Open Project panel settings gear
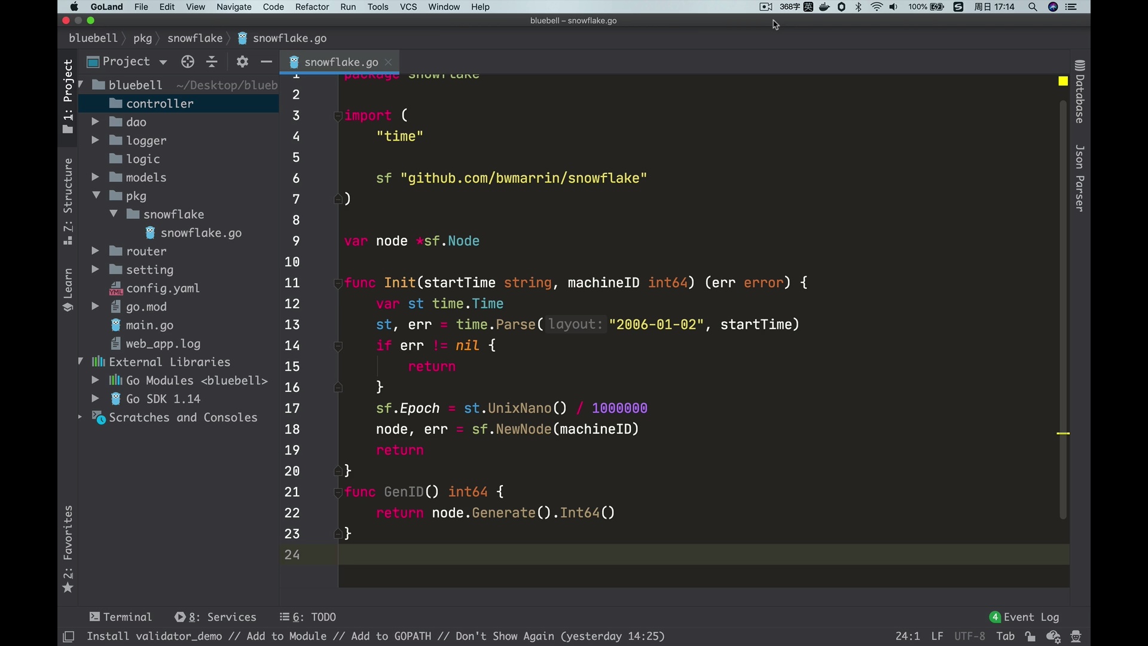The image size is (1148, 646). (x=242, y=62)
